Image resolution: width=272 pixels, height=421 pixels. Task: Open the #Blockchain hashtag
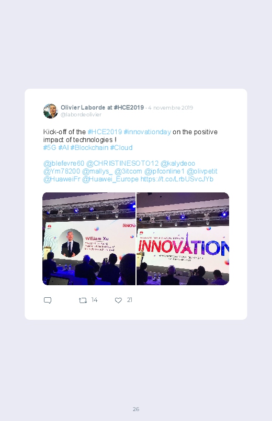point(89,147)
